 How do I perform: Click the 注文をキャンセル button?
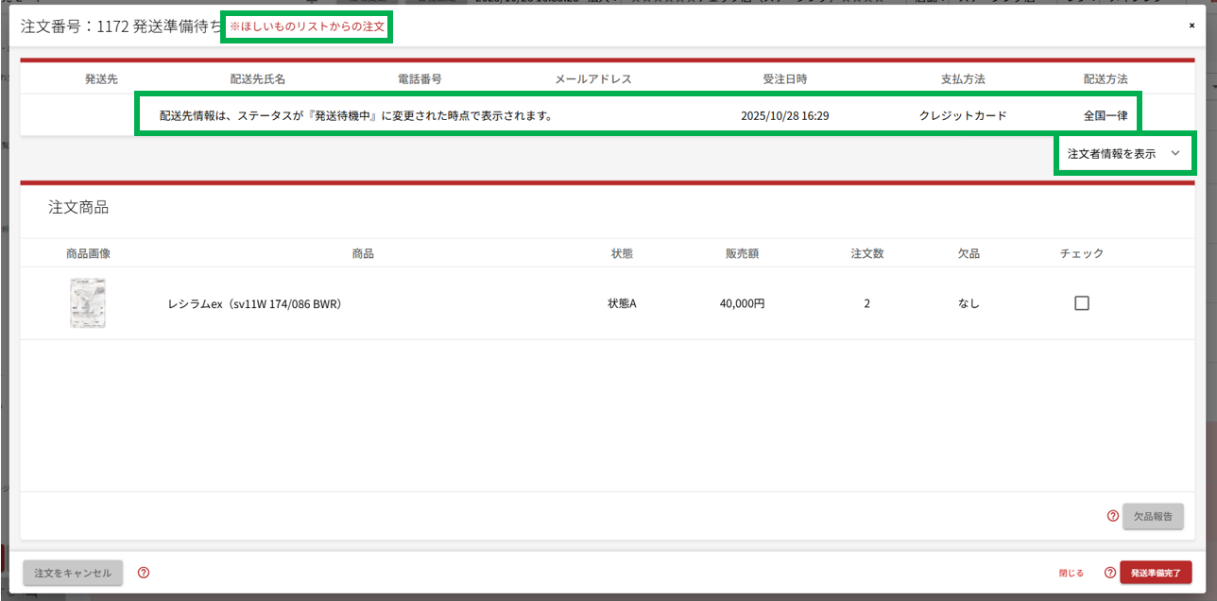point(73,573)
